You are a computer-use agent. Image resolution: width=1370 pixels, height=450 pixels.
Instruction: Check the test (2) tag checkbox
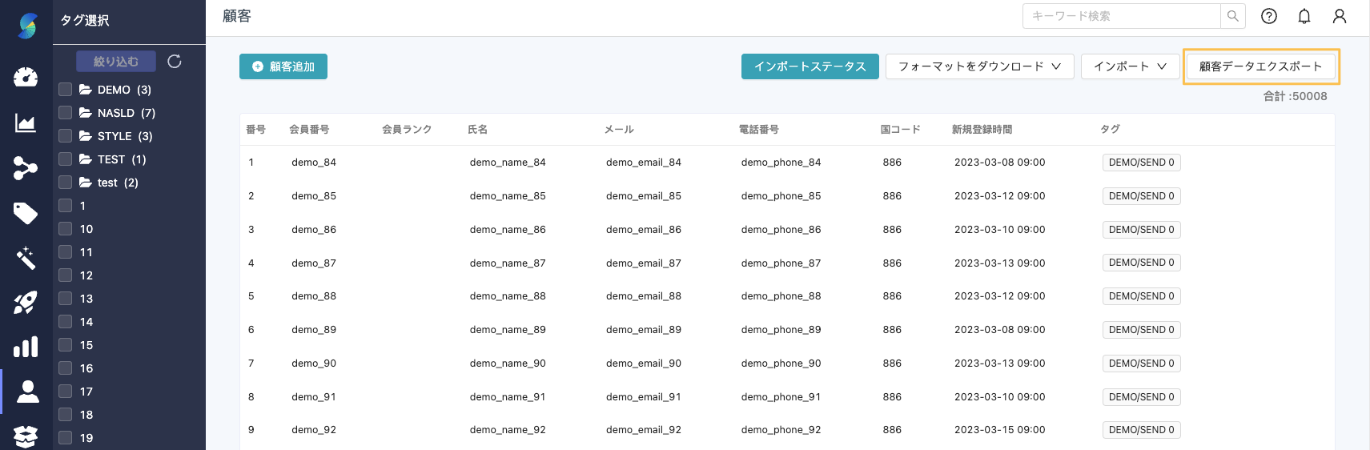[66, 183]
